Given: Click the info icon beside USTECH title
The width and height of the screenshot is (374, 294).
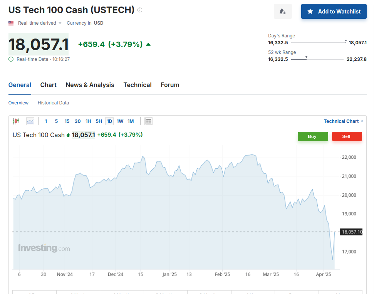Looking at the screenshot, I should [x=140, y=10].
